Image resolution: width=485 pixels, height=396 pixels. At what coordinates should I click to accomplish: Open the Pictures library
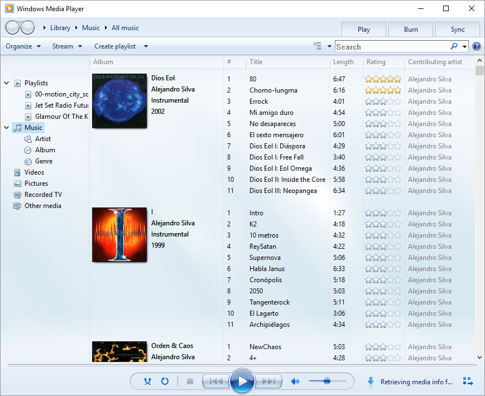point(36,183)
